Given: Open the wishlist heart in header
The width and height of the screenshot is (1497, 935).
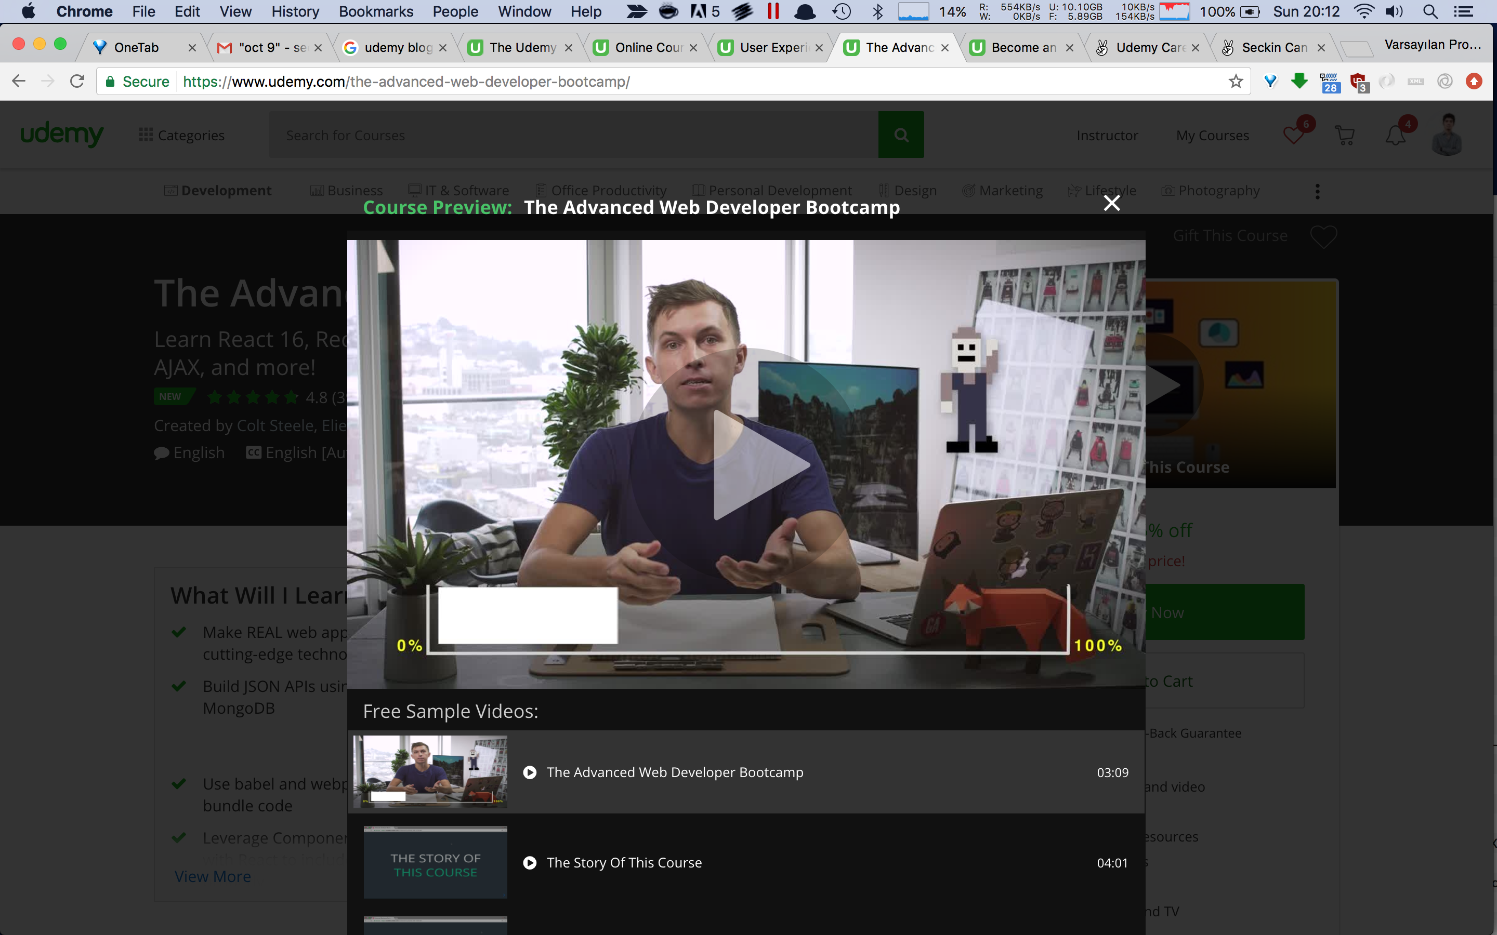Looking at the screenshot, I should pos(1293,135).
